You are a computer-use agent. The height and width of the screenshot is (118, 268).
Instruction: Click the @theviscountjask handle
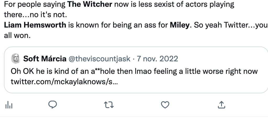click(99, 59)
